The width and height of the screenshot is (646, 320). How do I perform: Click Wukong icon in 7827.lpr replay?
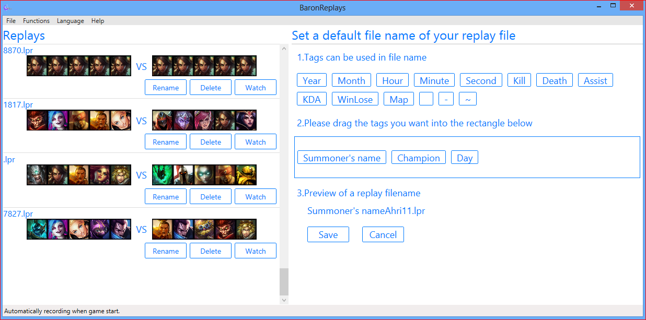click(x=225, y=230)
